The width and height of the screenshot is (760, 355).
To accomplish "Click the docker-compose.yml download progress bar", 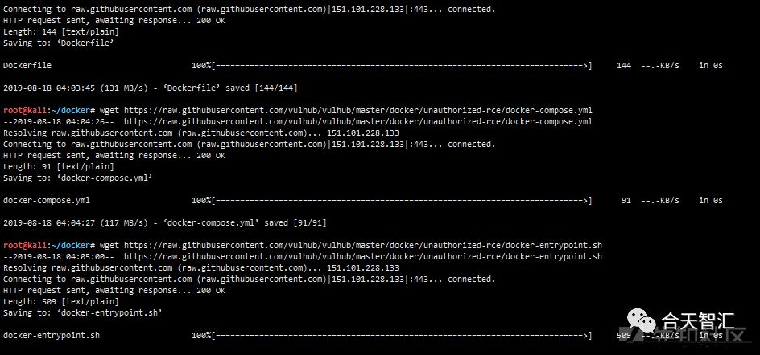I will [x=391, y=200].
